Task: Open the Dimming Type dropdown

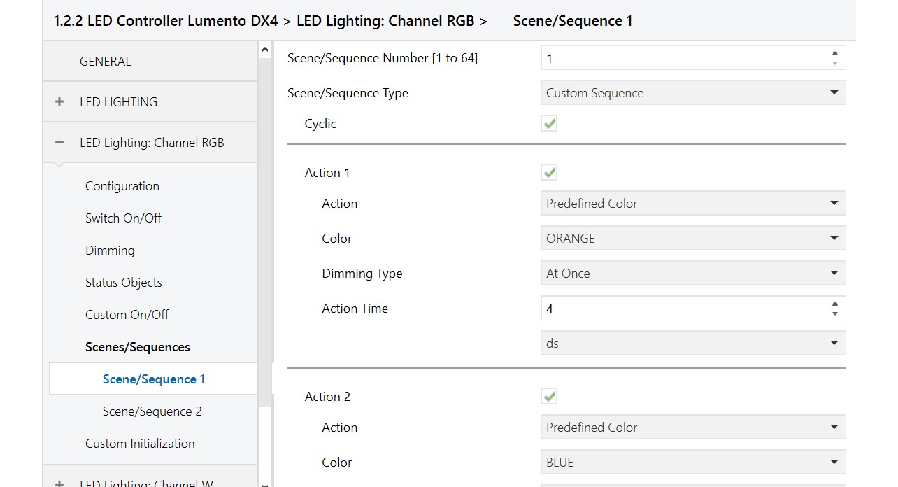Action: 692,274
